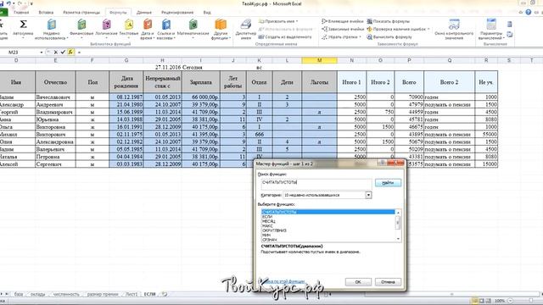
Task: Switch to Рецензирование ribbon tab
Action: (x=177, y=13)
